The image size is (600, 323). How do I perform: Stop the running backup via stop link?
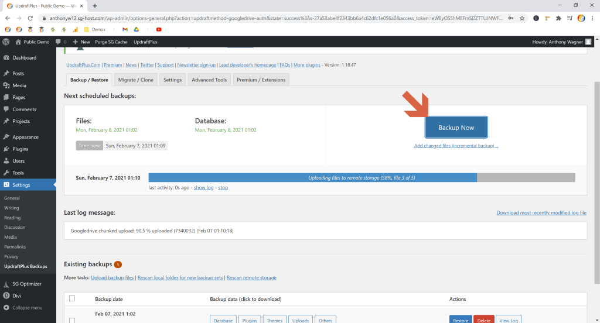click(223, 188)
